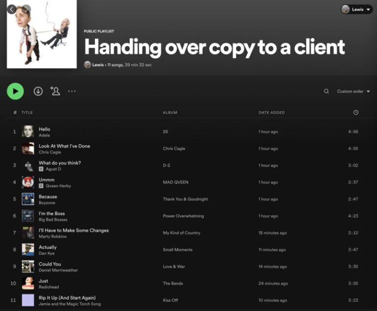The width and height of the screenshot is (377, 311).
Task: Click the green Play button
Action: 15,91
